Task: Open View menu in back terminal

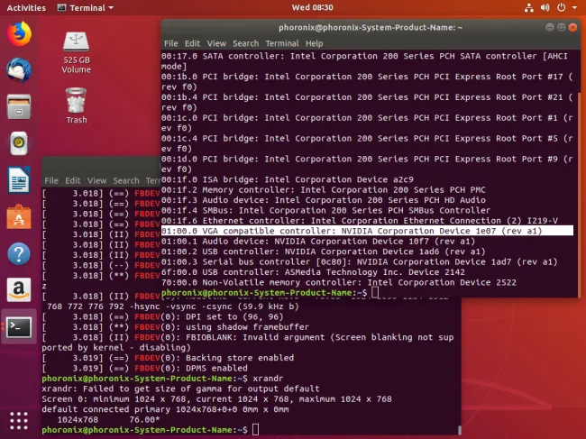Action: point(96,180)
